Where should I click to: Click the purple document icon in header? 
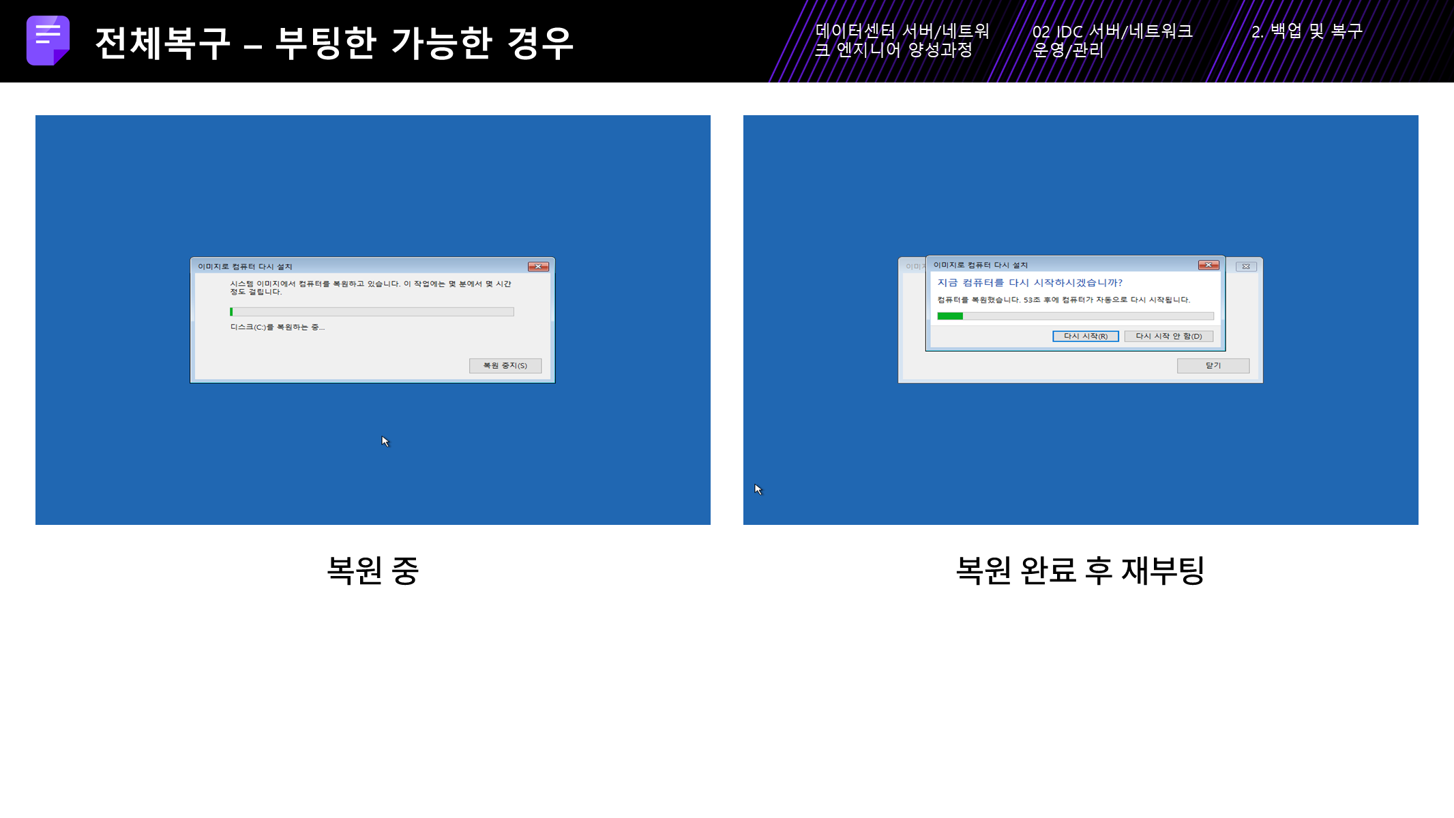pyautogui.click(x=48, y=40)
